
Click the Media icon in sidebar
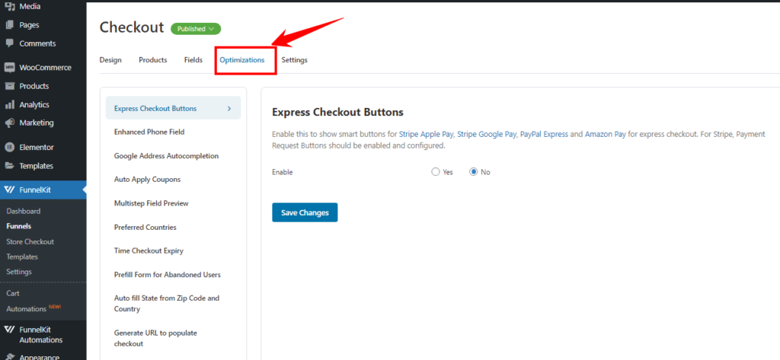[9, 6]
